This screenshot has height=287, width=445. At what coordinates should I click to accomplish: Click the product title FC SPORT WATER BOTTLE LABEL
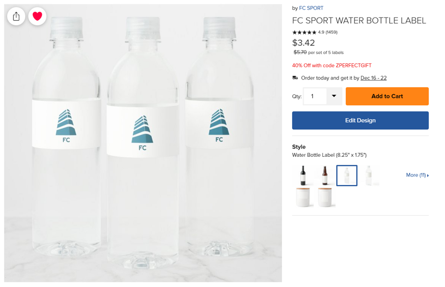tap(359, 20)
